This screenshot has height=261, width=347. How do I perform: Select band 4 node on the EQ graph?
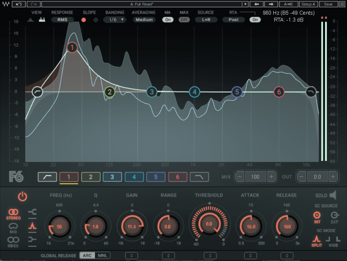coord(195,92)
